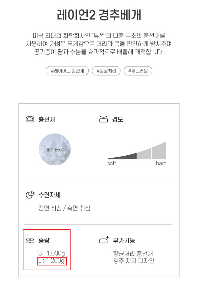Click the 정면 취침 / 측면 취침 text
Viewport: 213px width, 282px height.
point(64,208)
